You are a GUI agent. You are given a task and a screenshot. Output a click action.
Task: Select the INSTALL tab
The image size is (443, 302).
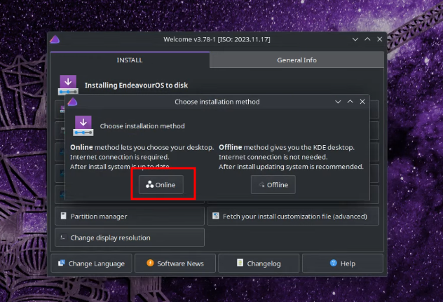(x=130, y=60)
